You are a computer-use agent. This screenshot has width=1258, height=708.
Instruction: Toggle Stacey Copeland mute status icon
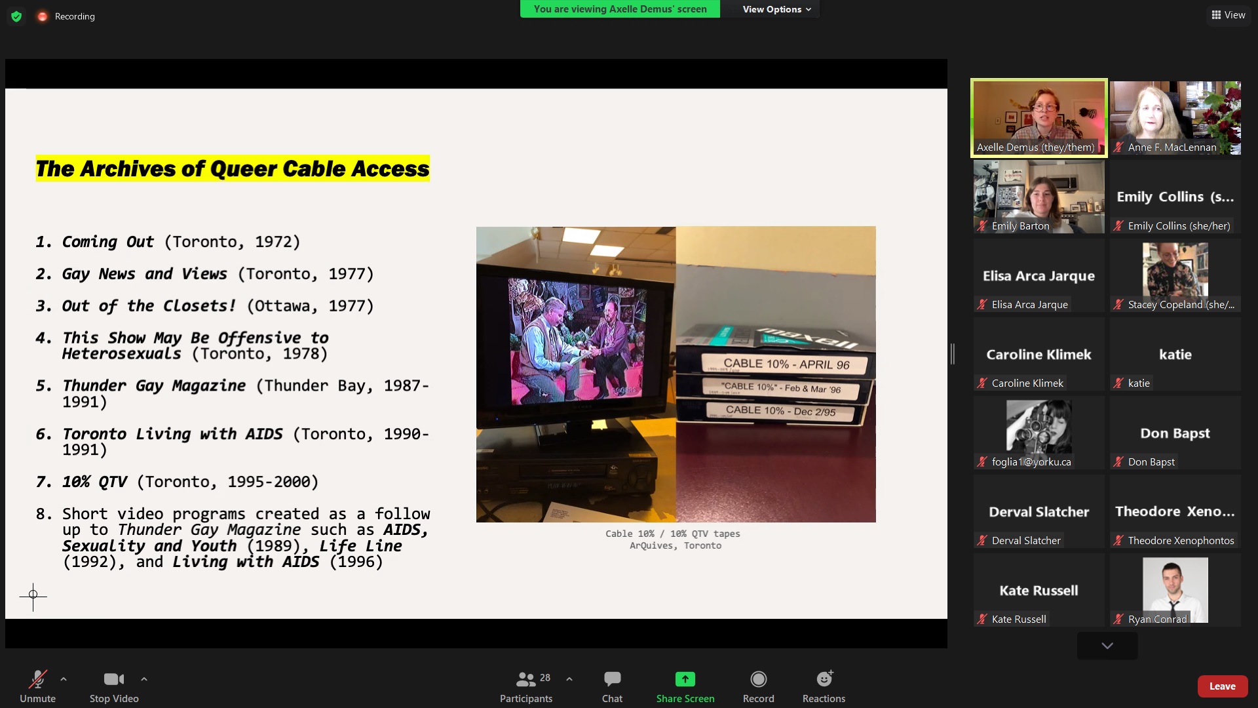(1120, 304)
